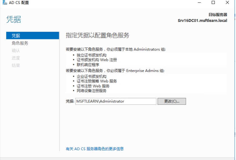Screen dimensions: 236x160
Task: Select the disabled 结果 step
Action: click(16, 65)
